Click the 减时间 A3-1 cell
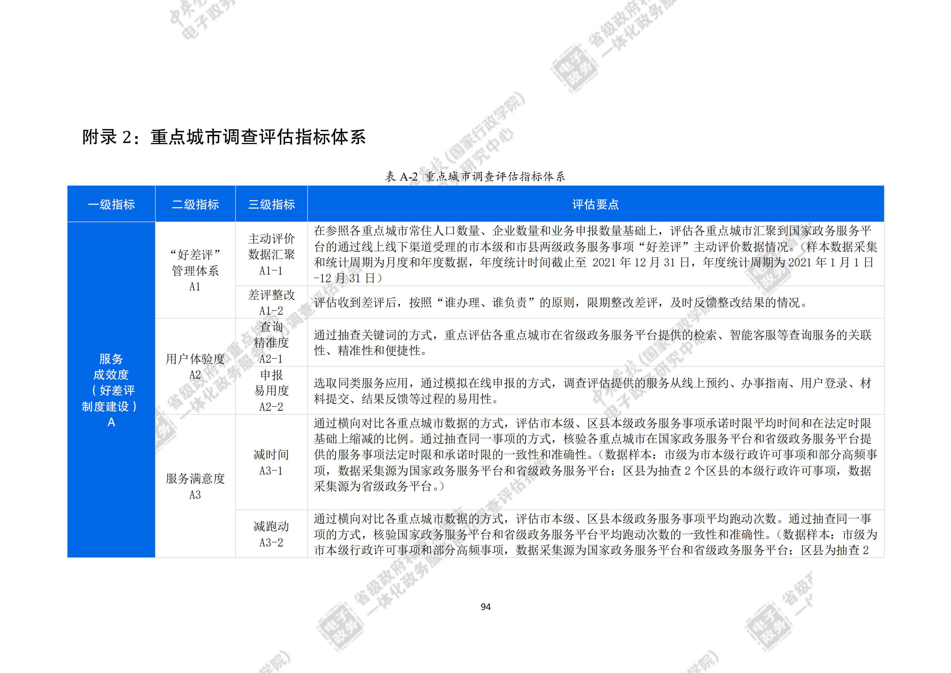 (x=271, y=462)
